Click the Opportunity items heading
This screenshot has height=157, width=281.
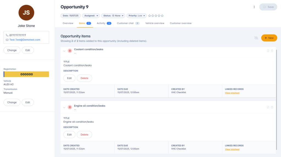click(75, 36)
